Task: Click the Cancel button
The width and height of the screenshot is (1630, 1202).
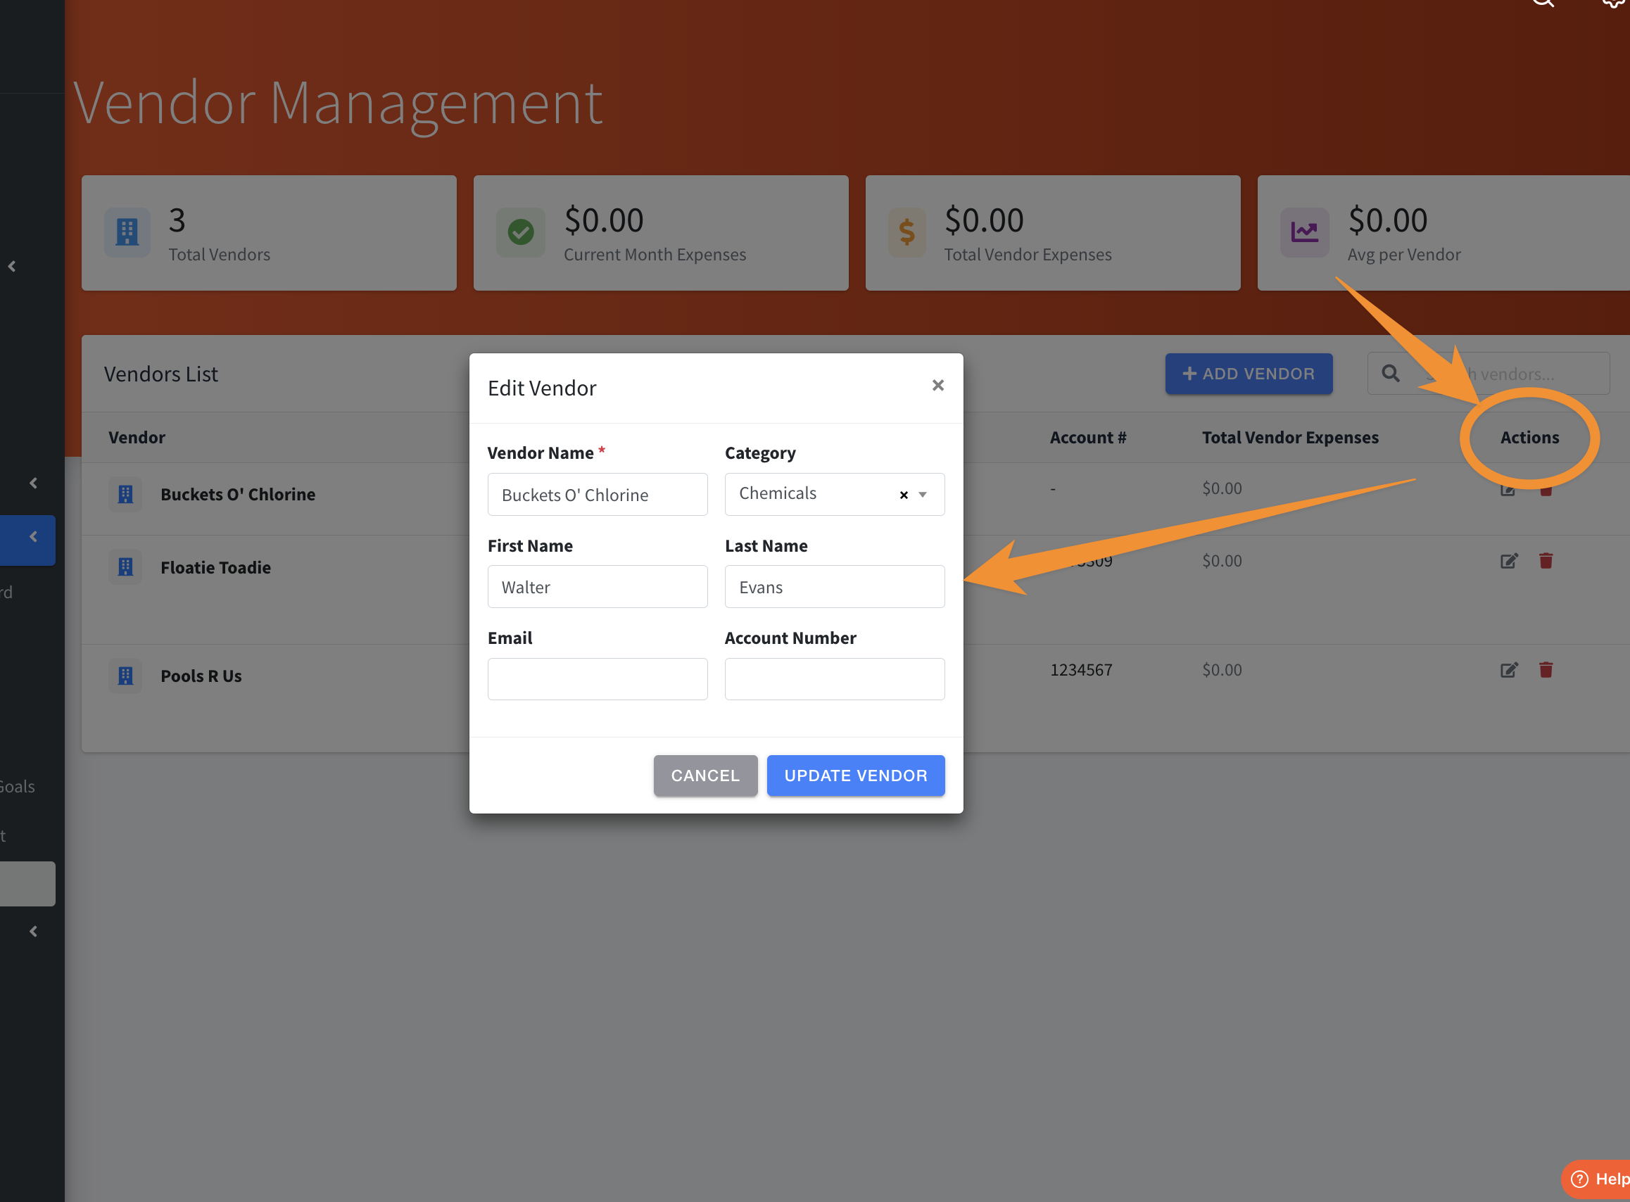Action: click(x=705, y=776)
